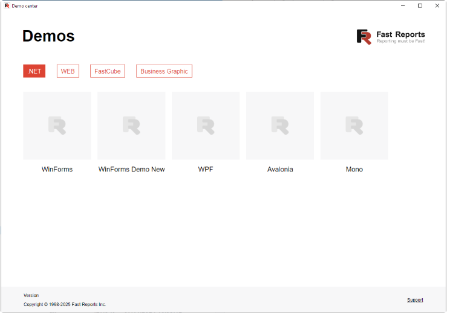Minimize the Demo center window

point(403,5)
